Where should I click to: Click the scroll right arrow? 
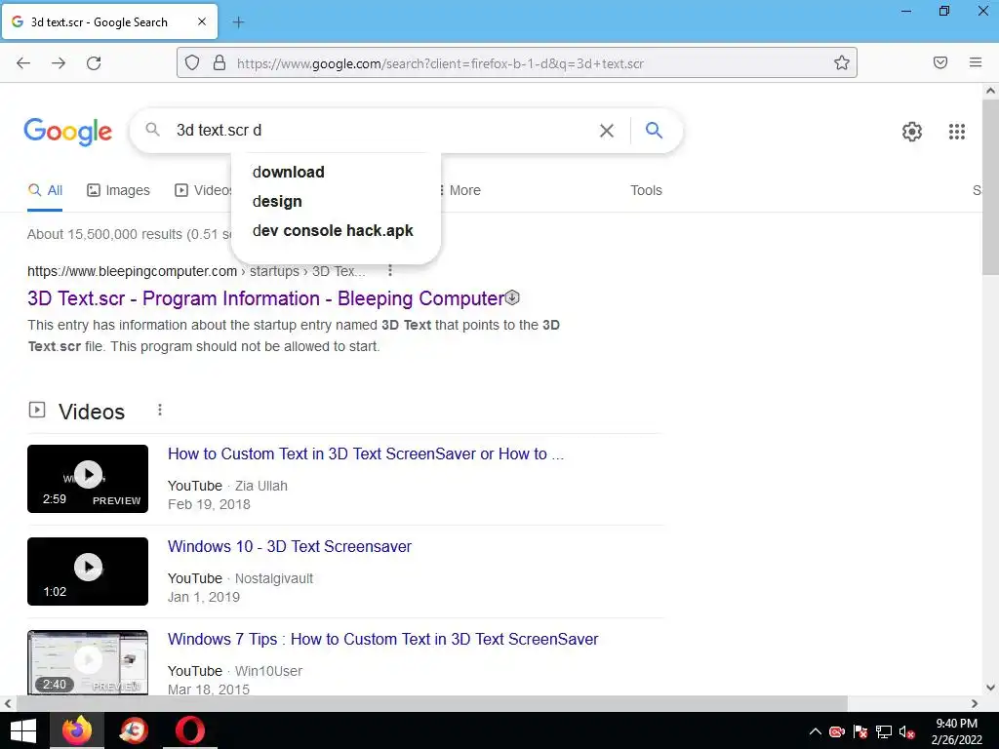pos(975,704)
